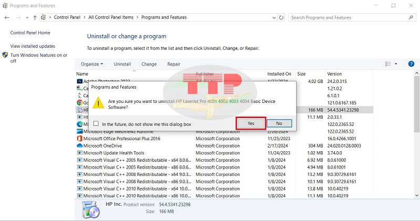This screenshot has height=221, width=420.
Task: Click All Control Panel Items breadcrumb
Action: pyautogui.click(x=111, y=17)
